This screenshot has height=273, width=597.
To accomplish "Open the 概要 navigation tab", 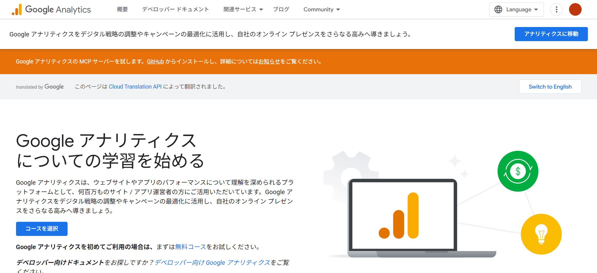I will (x=122, y=10).
